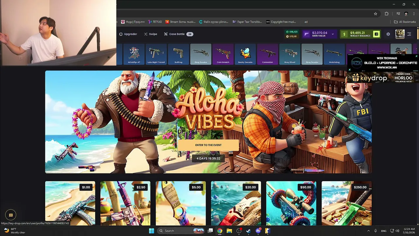Screen dimensions: 419x236
Task: Click the 179,118 gold coin balance
Action: 292,36
